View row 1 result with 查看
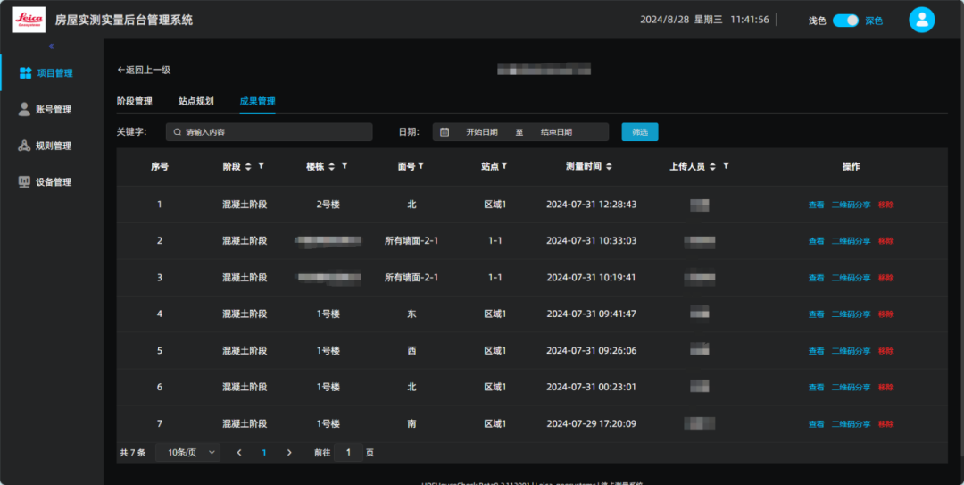Screen dimensions: 964x485 [817, 205]
